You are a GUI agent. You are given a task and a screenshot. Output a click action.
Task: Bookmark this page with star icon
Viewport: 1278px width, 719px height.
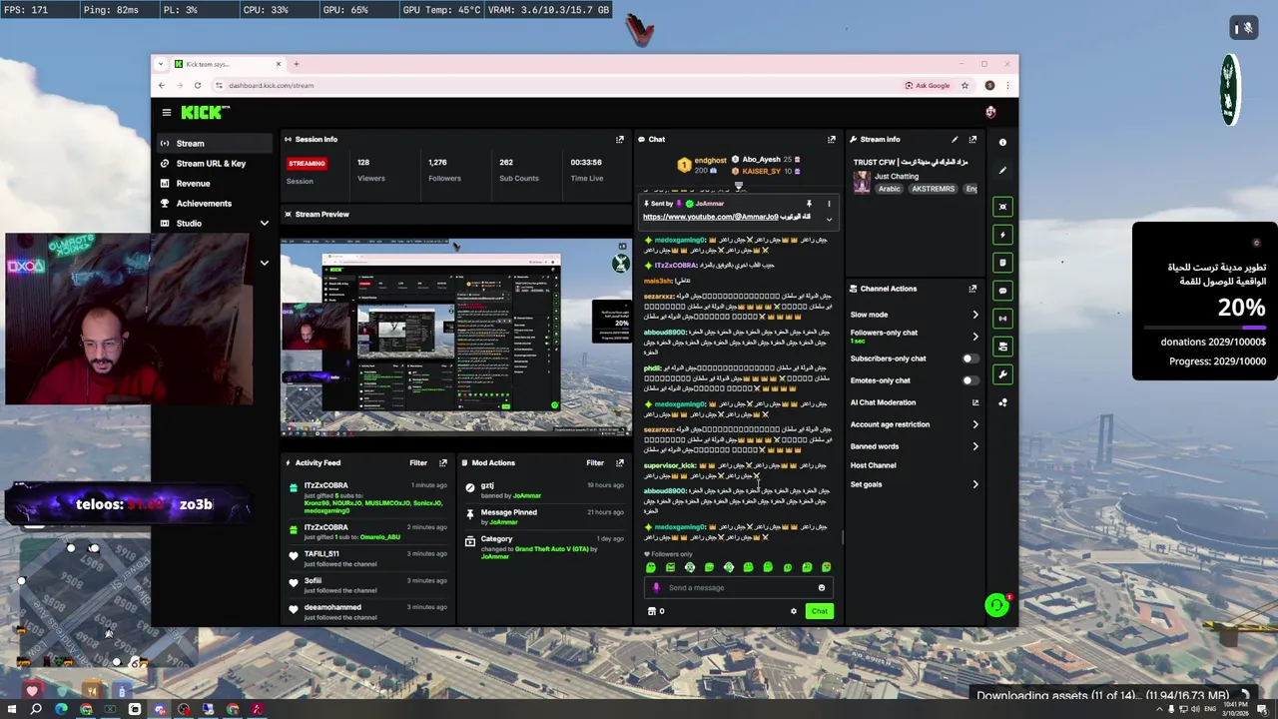pyautogui.click(x=964, y=85)
